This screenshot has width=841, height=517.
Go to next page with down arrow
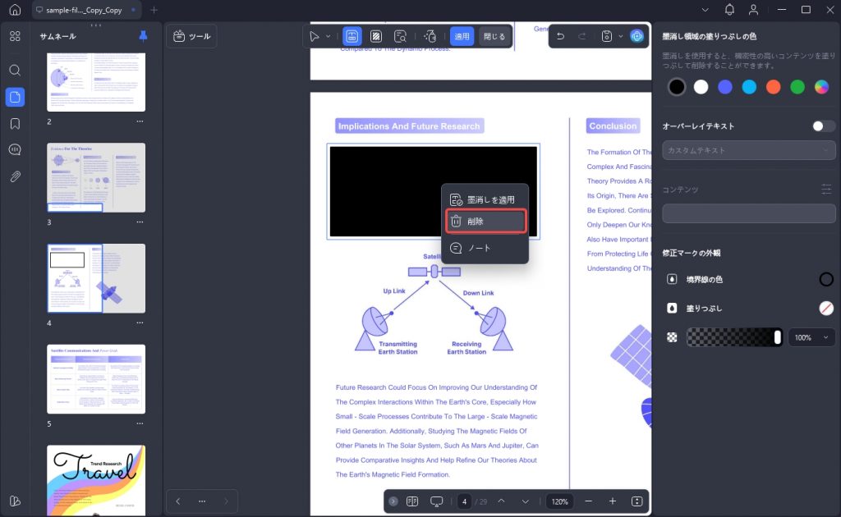(525, 501)
